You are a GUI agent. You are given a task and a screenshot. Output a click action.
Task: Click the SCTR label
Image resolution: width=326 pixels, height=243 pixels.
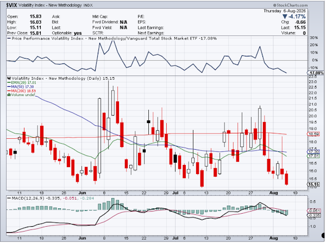[98, 33]
